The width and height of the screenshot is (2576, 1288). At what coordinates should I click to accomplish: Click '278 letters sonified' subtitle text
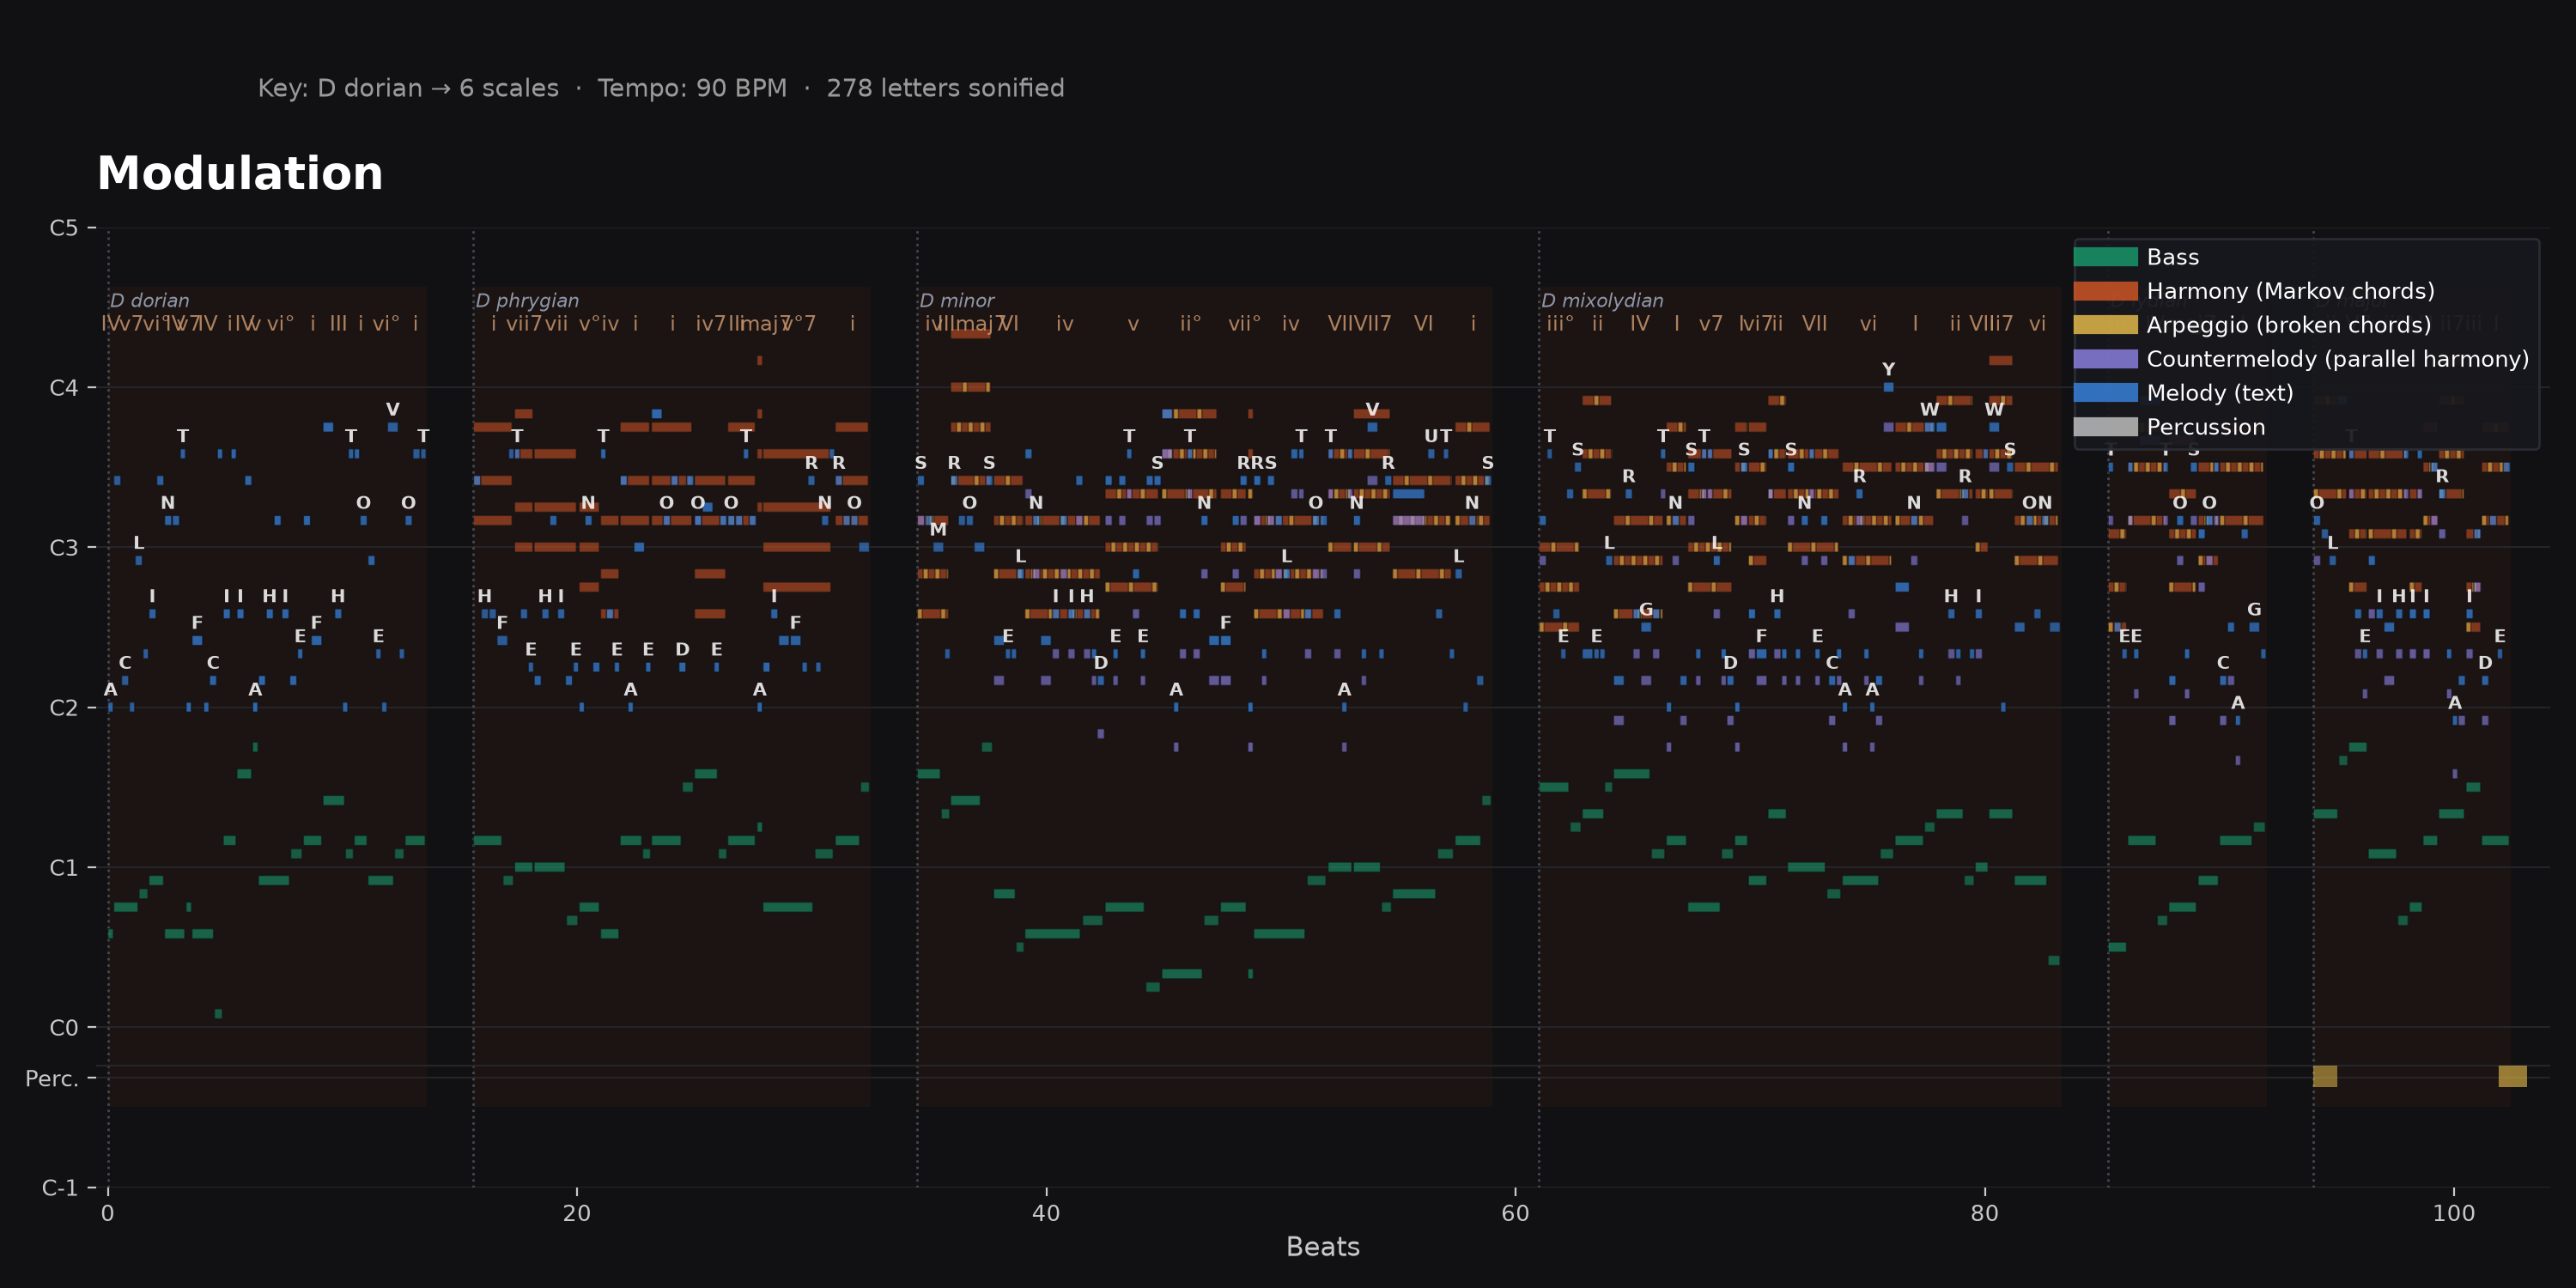pos(945,88)
